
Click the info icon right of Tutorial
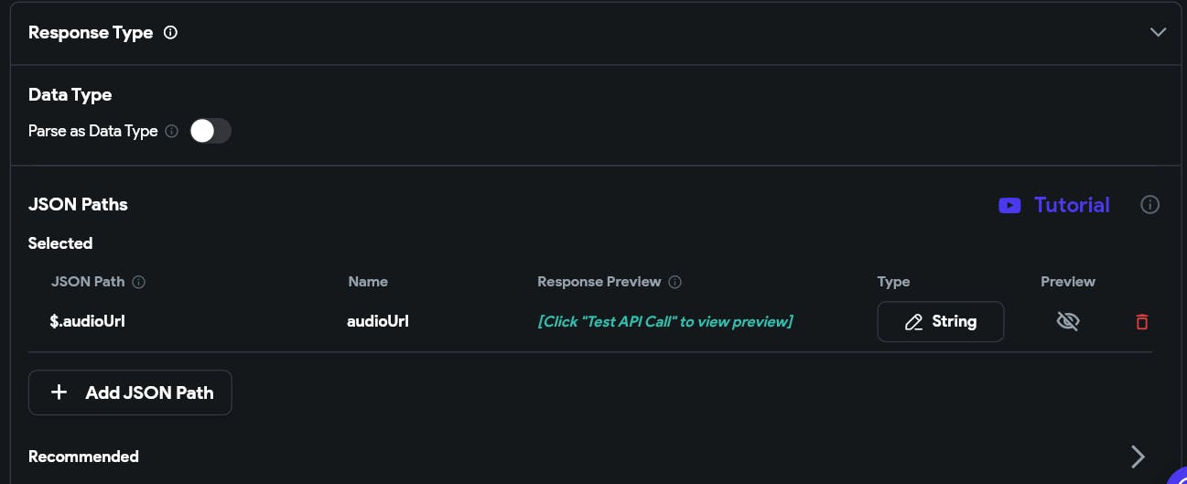(x=1150, y=205)
